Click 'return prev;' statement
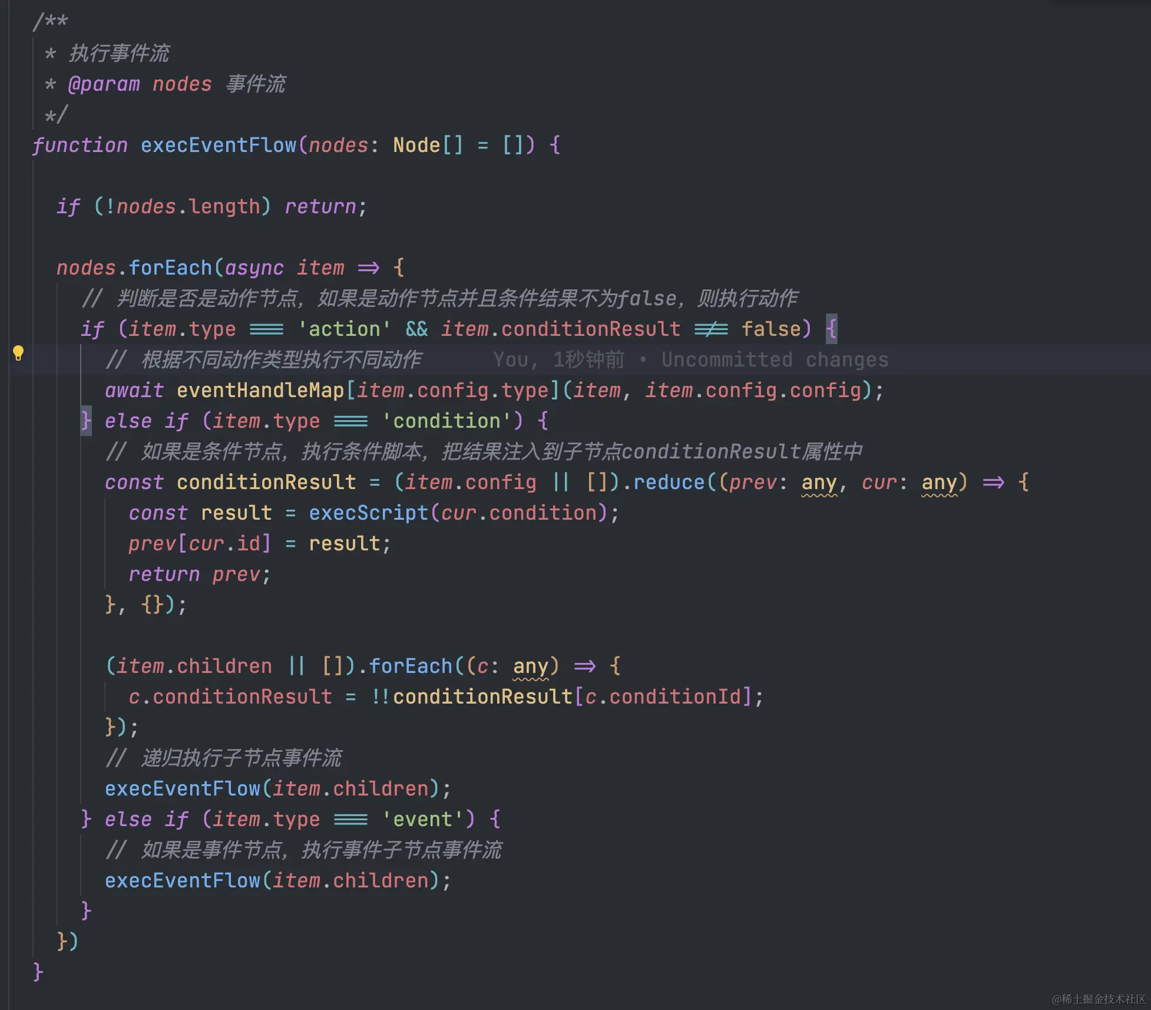This screenshot has width=1151, height=1010. click(x=200, y=574)
